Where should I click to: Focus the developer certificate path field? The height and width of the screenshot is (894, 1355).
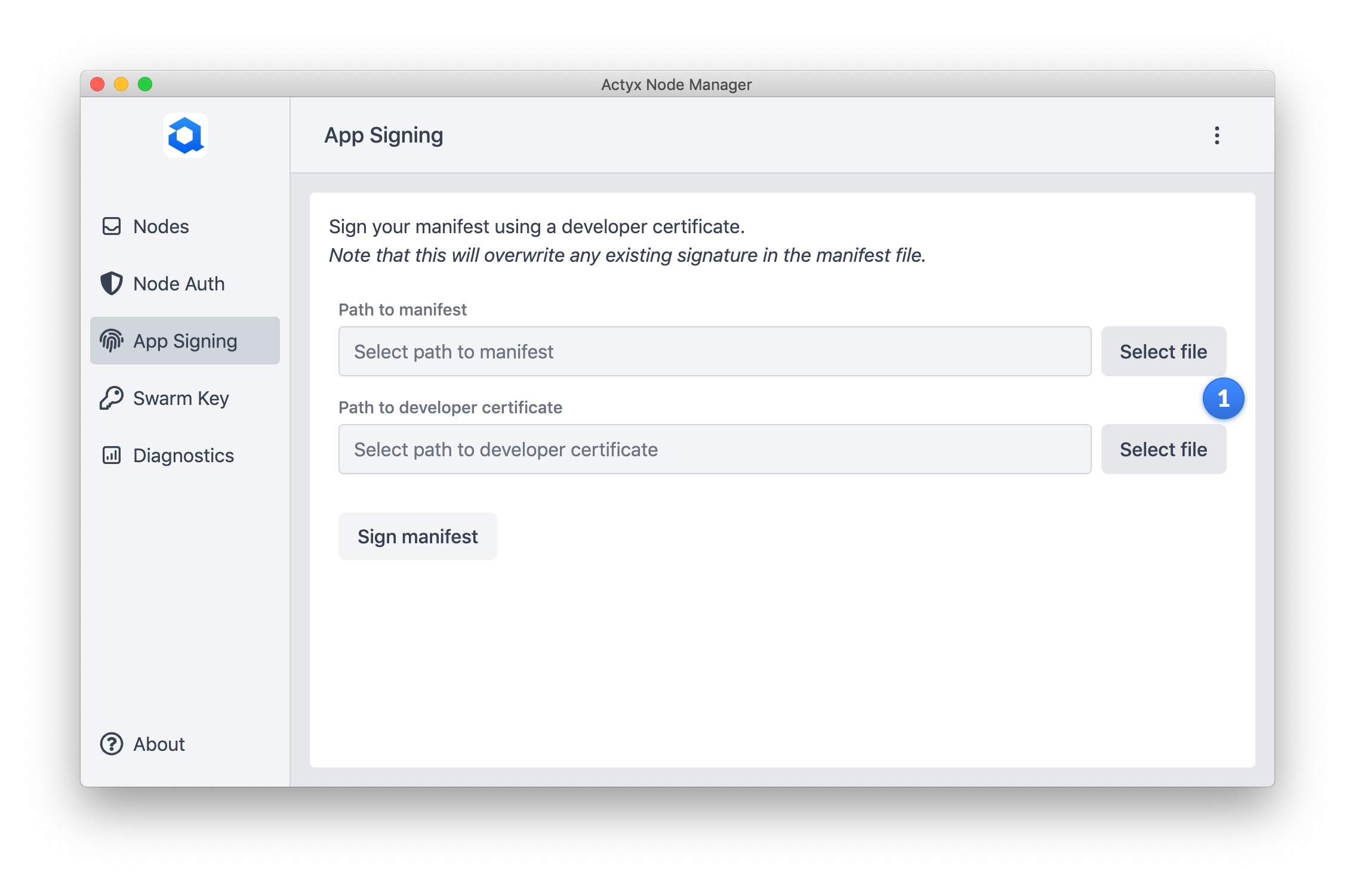[714, 449]
